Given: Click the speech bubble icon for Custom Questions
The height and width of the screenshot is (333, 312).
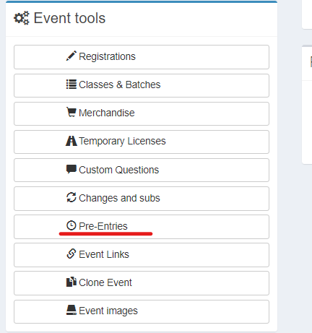Looking at the screenshot, I should 71,169.
